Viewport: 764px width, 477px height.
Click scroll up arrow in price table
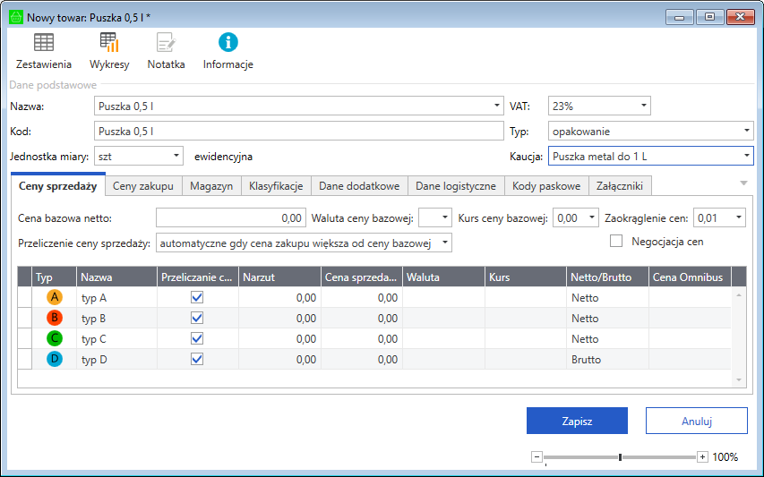point(739,295)
